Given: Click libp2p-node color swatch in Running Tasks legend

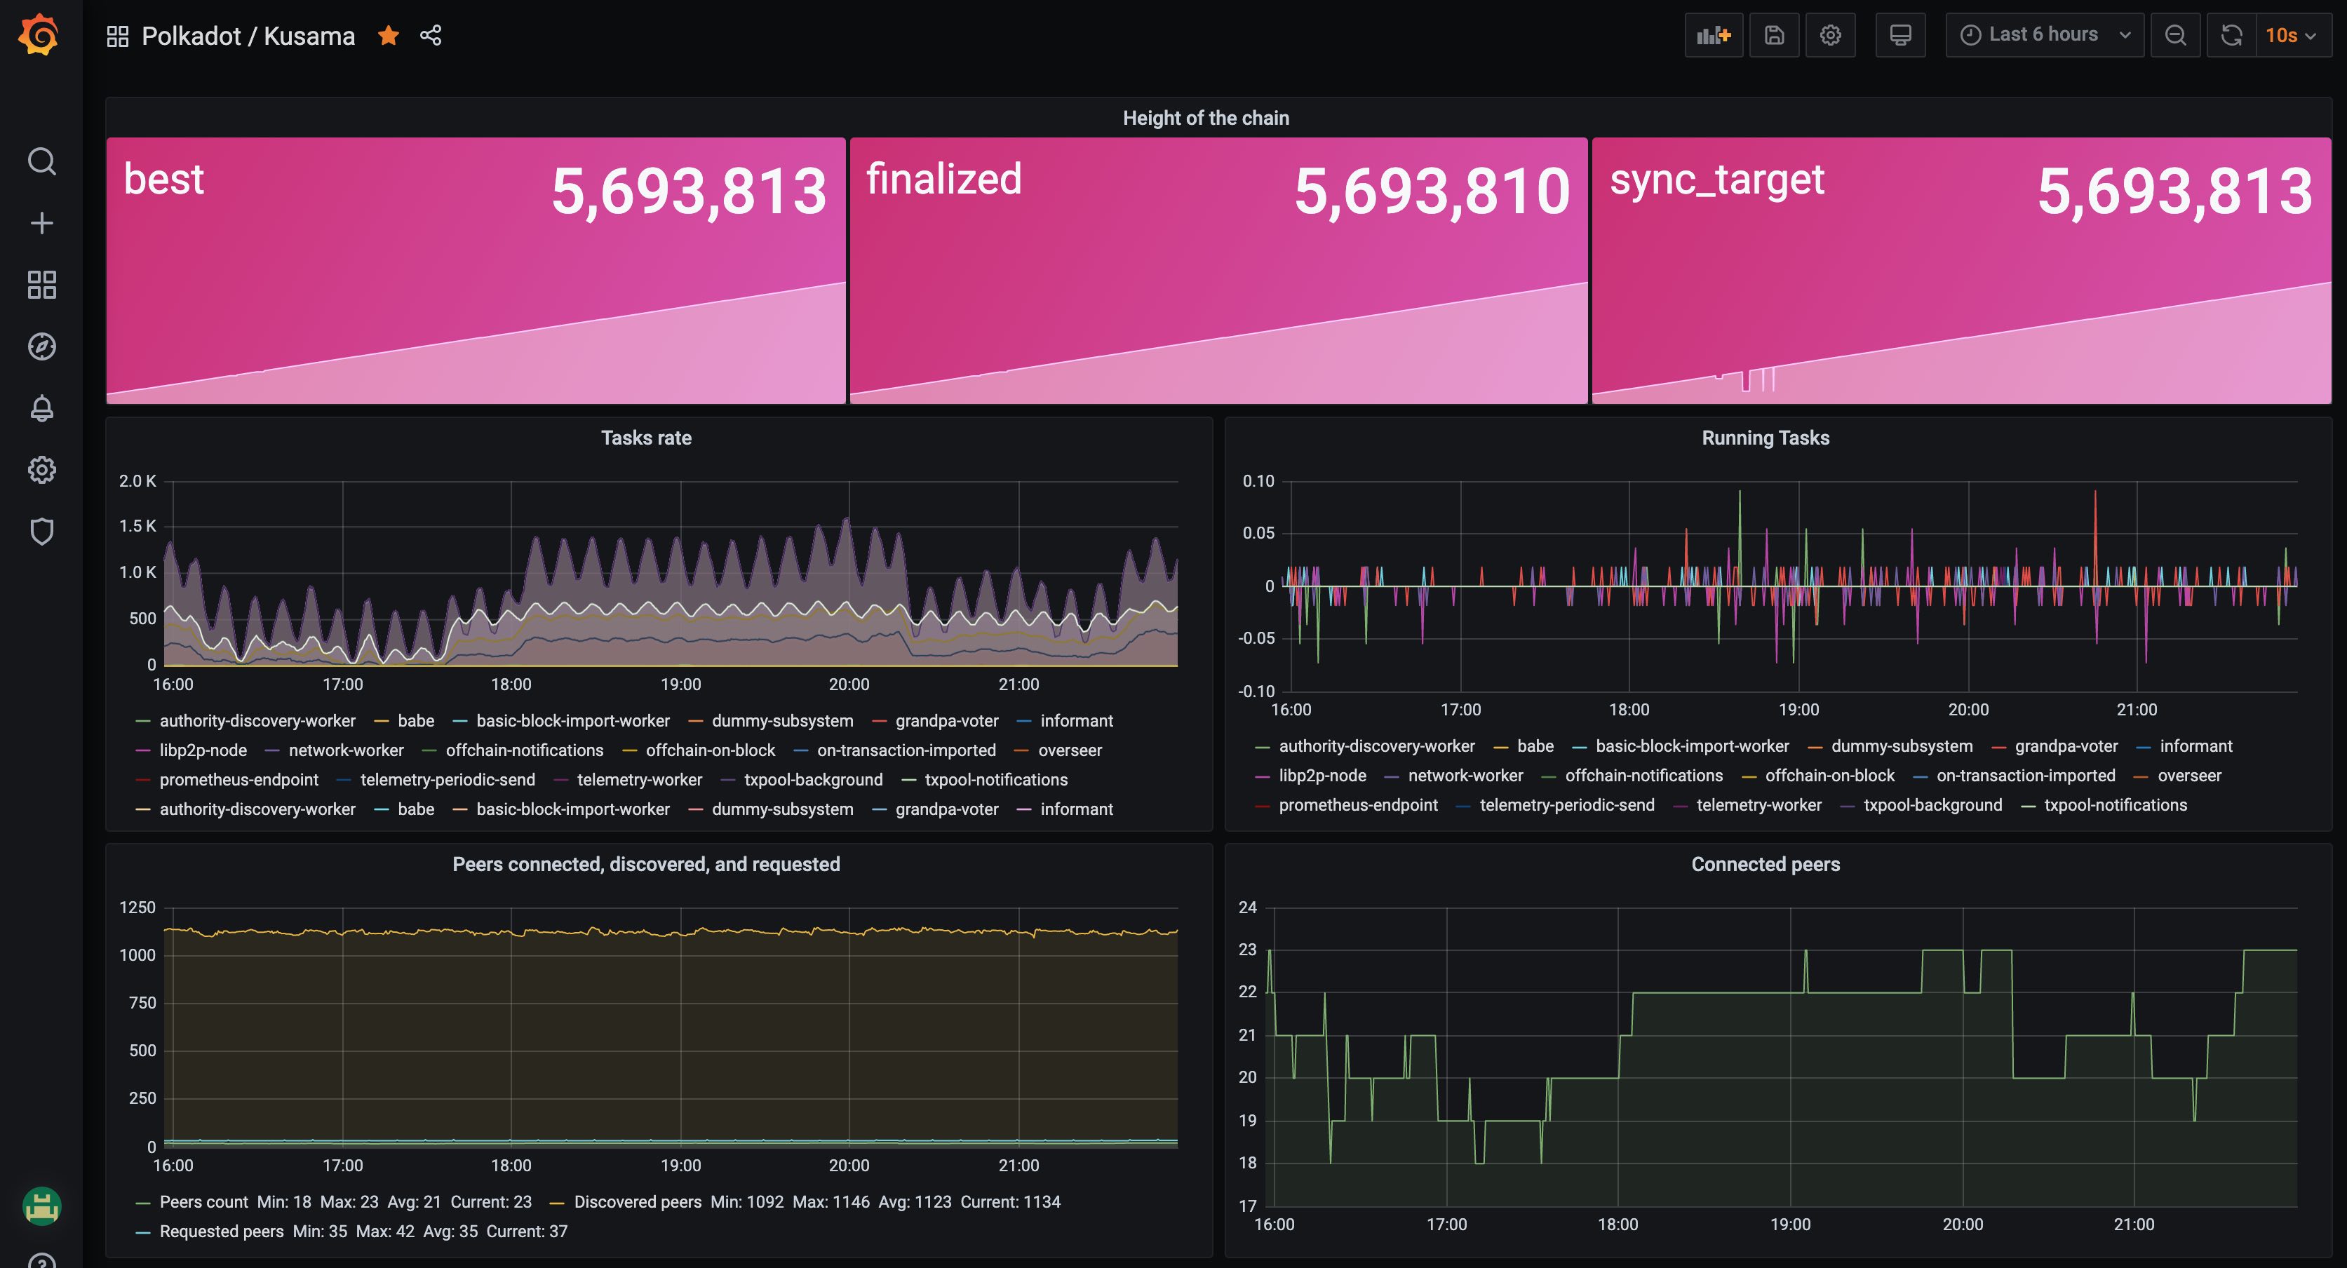Looking at the screenshot, I should pyautogui.click(x=1262, y=776).
